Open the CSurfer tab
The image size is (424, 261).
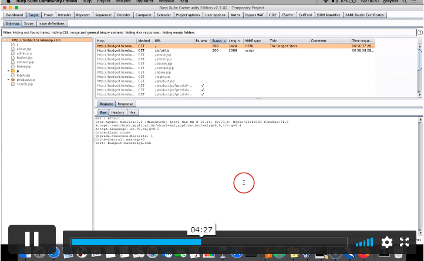click(287, 15)
